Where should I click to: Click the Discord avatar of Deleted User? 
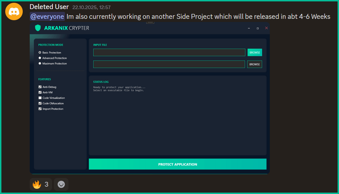pos(14,11)
